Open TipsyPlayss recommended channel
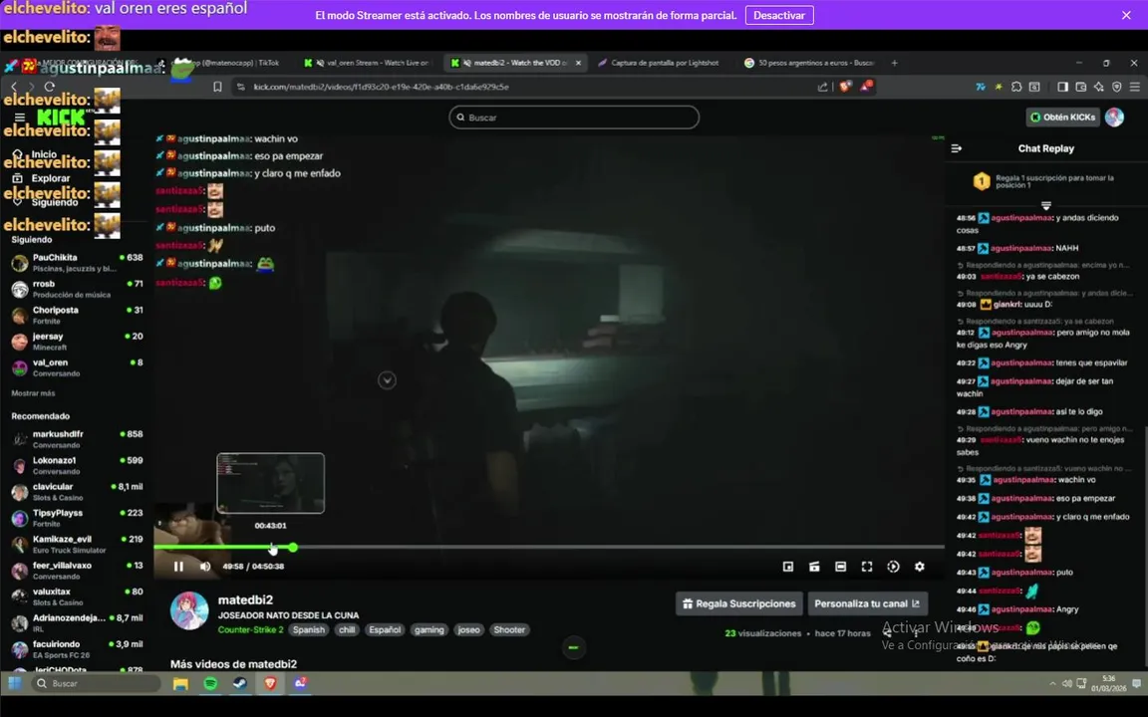1148x717 pixels. 77,518
